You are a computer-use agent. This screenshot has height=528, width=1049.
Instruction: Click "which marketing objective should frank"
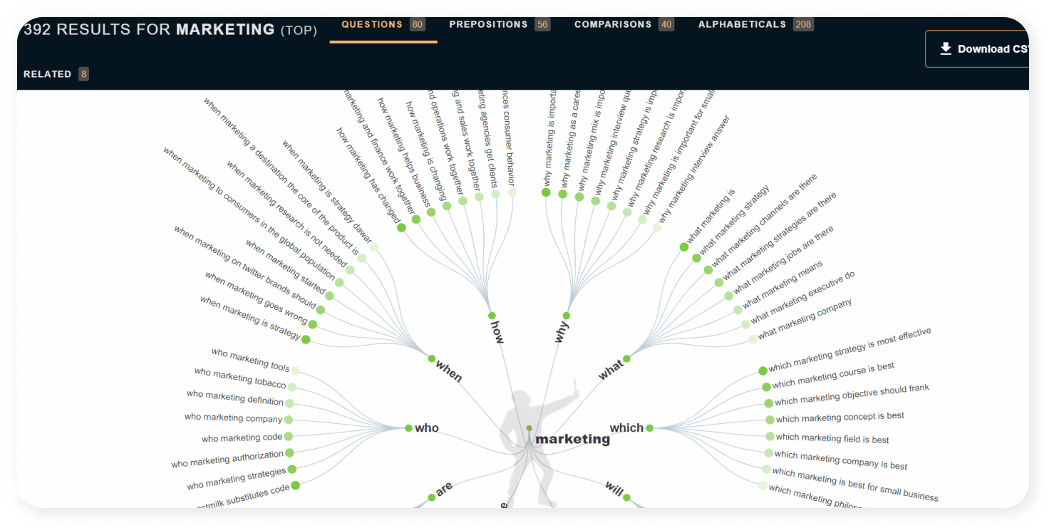click(x=852, y=395)
